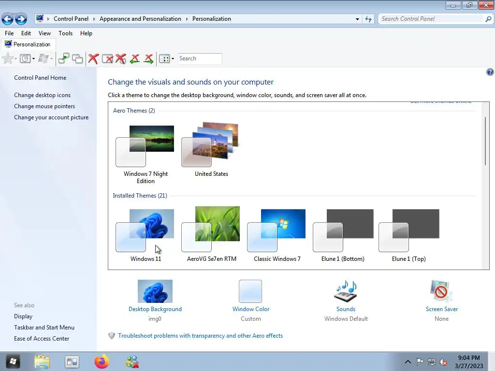Viewport: 495px width, 371px height.
Task: Open the Display link under See also
Action: pyautogui.click(x=23, y=316)
